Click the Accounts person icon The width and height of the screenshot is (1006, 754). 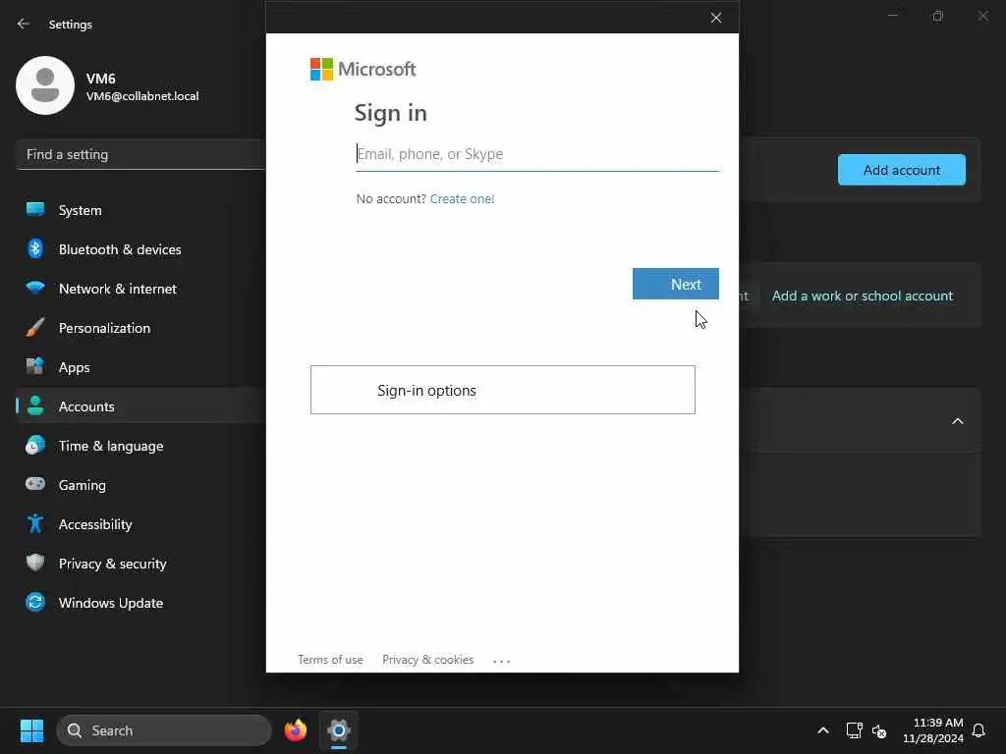point(35,405)
